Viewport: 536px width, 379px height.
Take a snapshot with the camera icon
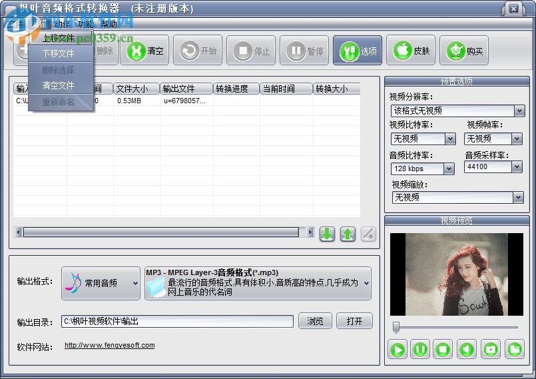(x=491, y=349)
